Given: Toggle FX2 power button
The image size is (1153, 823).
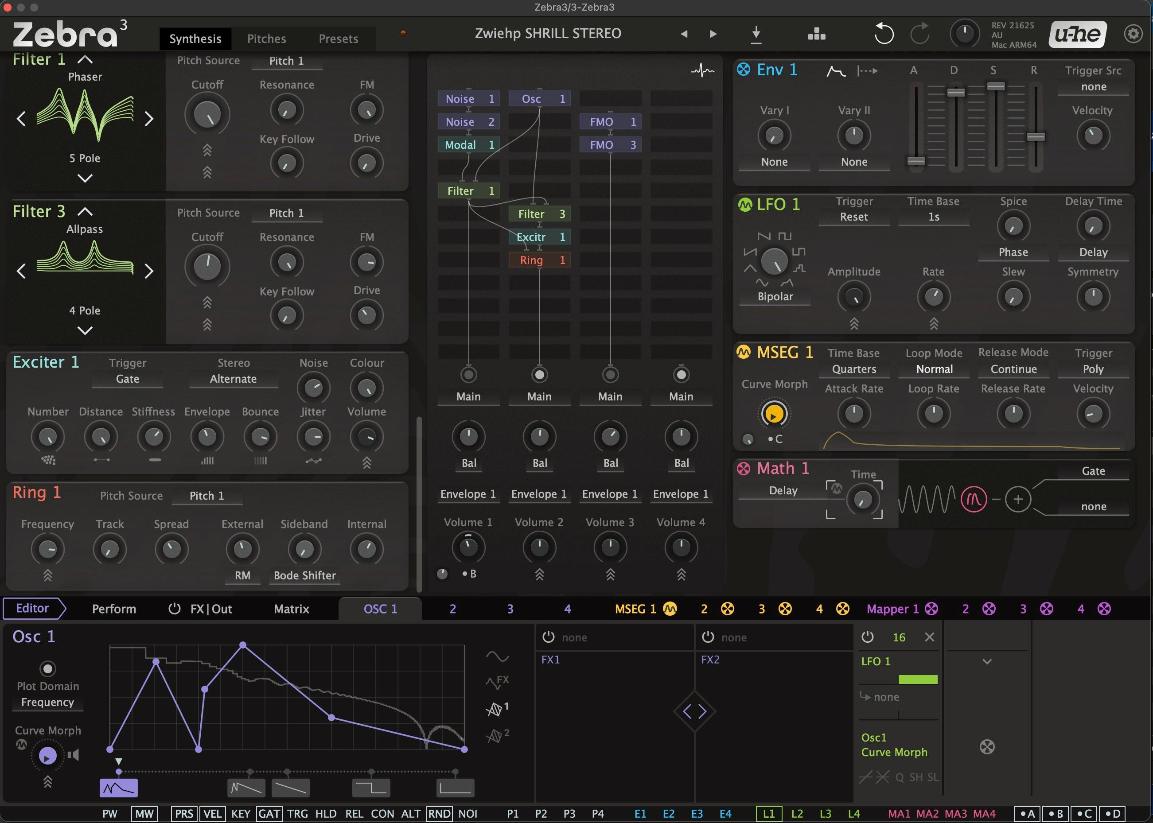Looking at the screenshot, I should (708, 637).
